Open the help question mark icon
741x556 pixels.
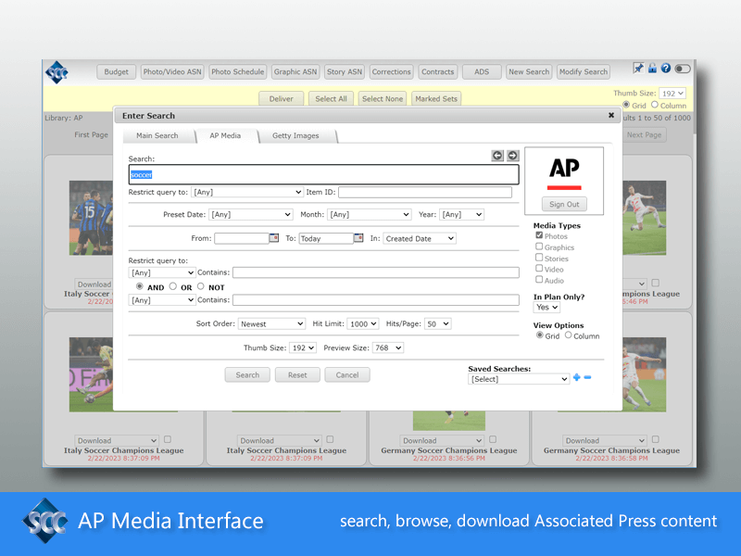tap(666, 68)
